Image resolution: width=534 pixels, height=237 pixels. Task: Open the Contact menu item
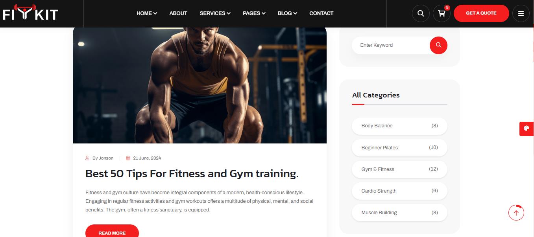pos(321,13)
